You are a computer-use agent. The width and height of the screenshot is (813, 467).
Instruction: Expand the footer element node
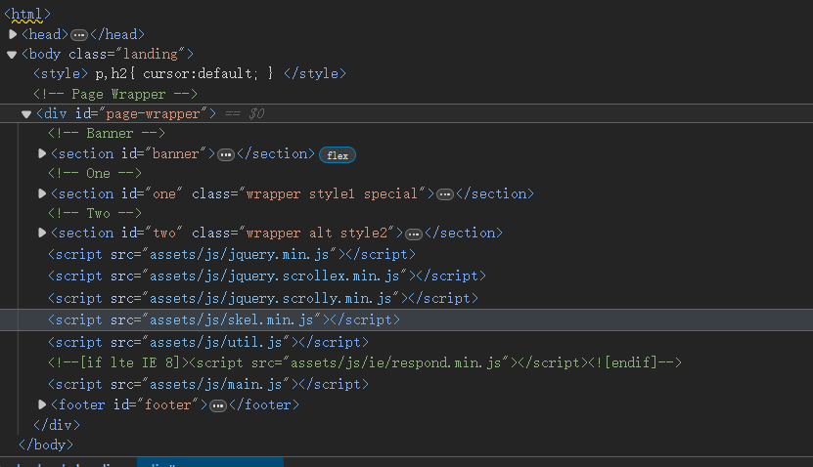(42, 404)
